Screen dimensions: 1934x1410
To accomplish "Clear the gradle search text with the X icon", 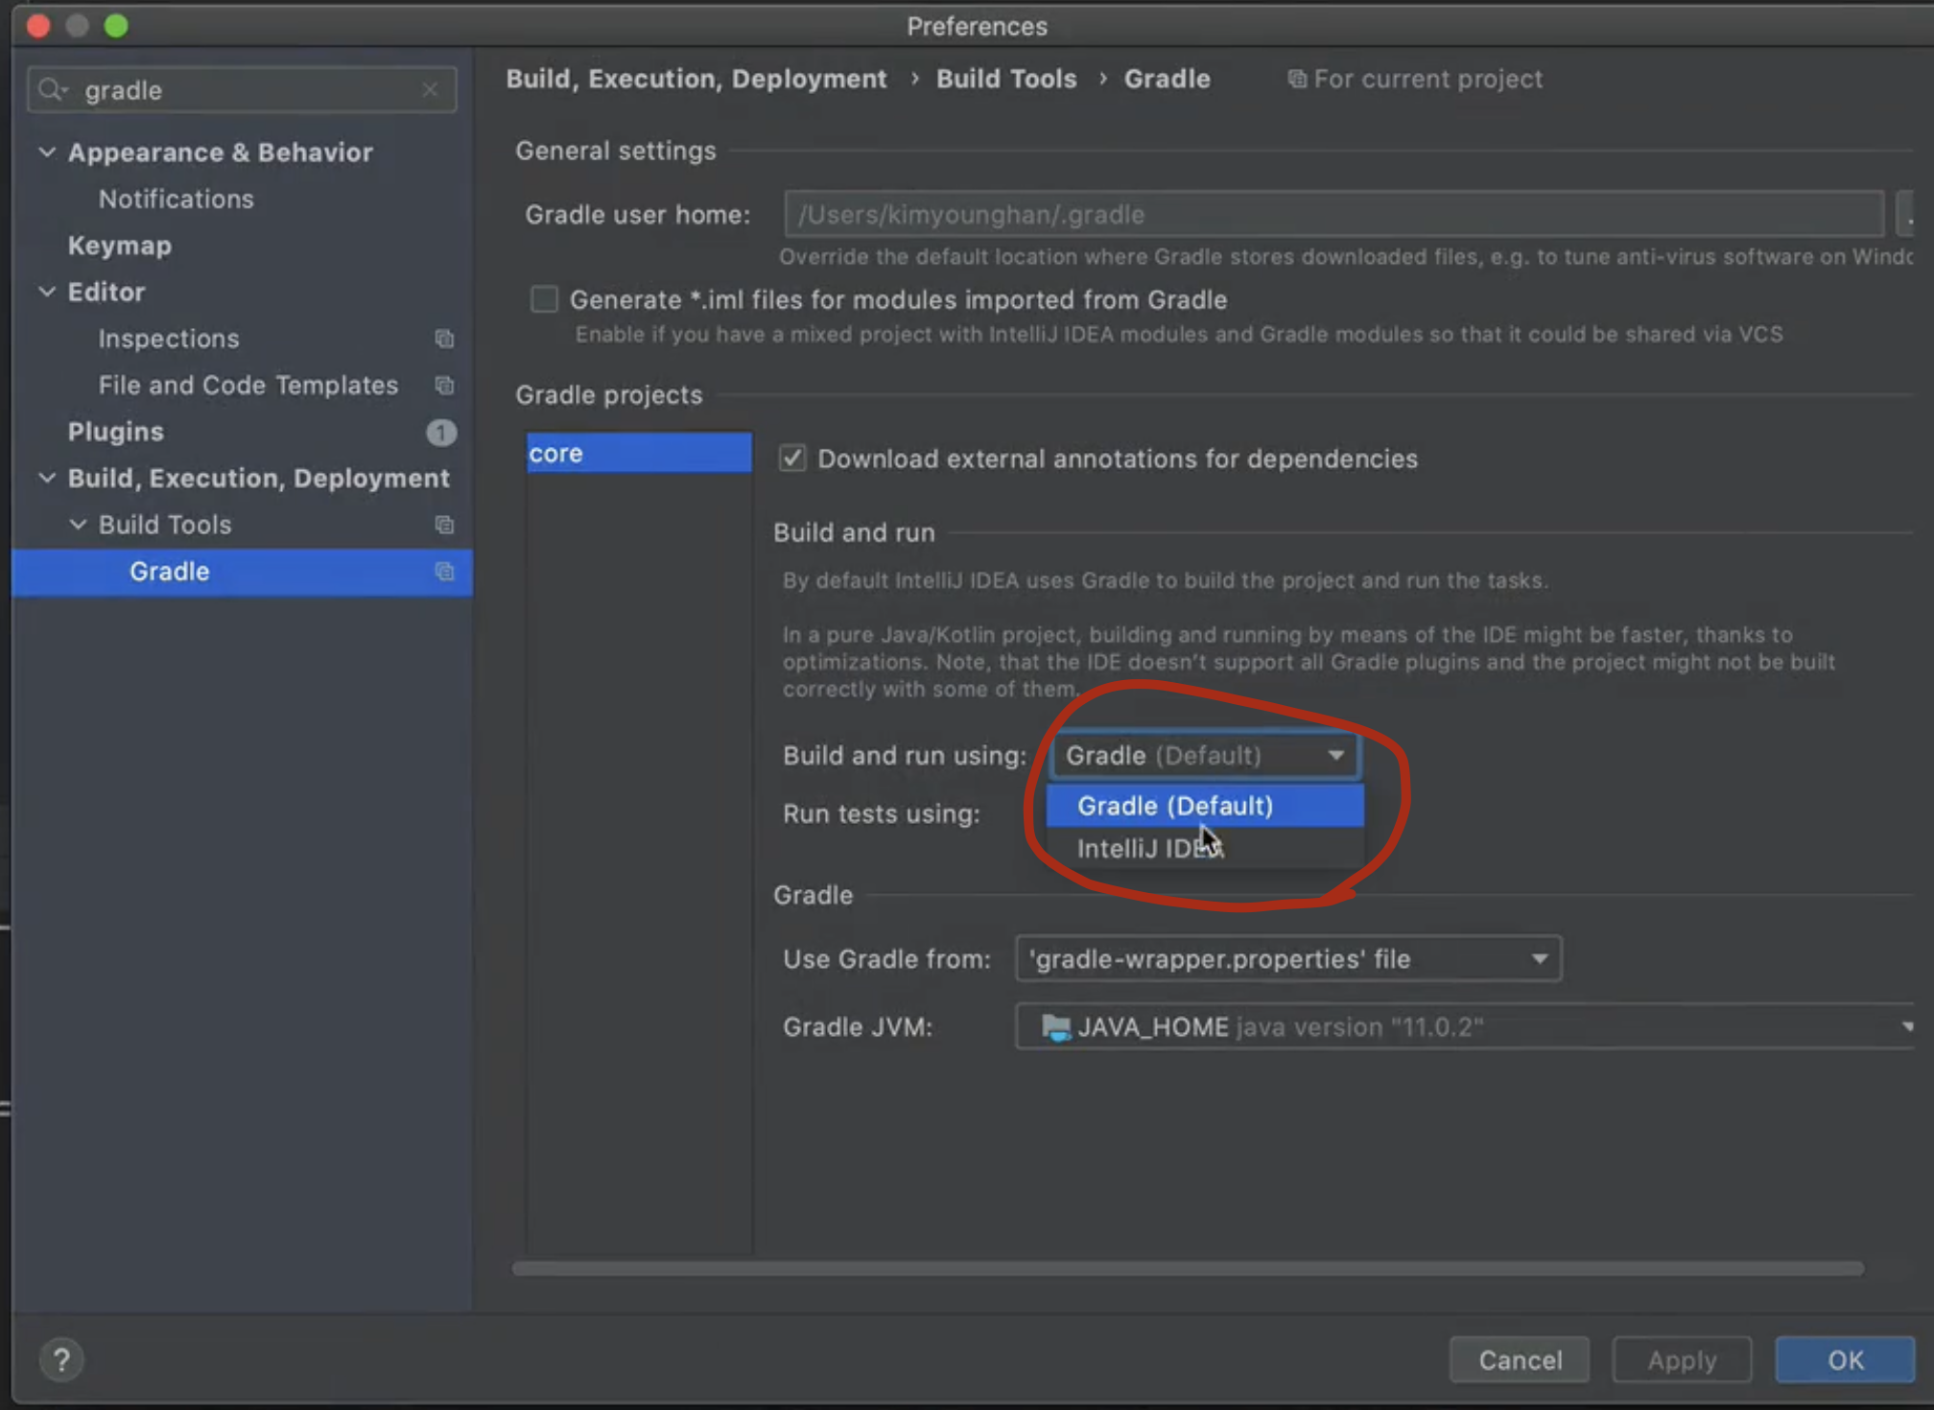I will 430,90.
